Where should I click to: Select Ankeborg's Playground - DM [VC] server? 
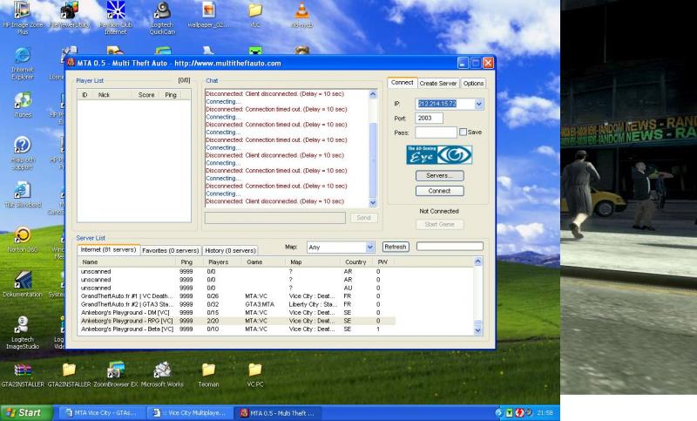[236, 313]
